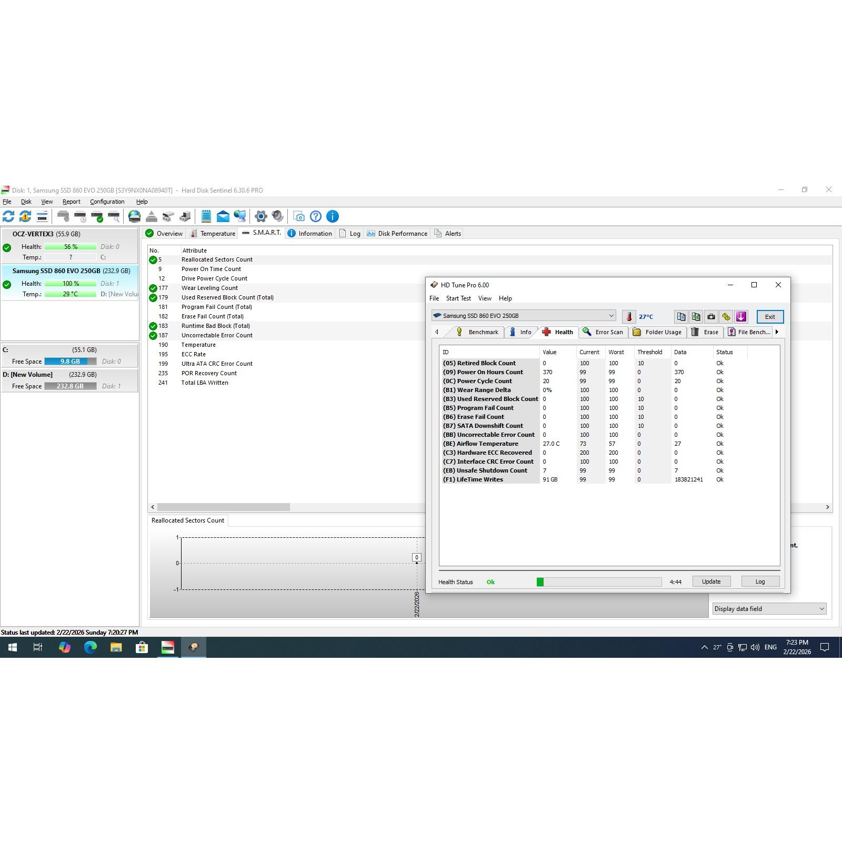Open the send email envelope icon
The height and width of the screenshot is (842, 842).
click(223, 216)
